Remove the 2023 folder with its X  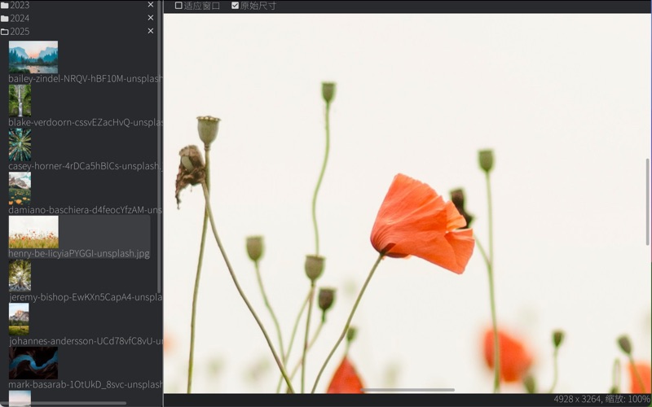pyautogui.click(x=150, y=5)
